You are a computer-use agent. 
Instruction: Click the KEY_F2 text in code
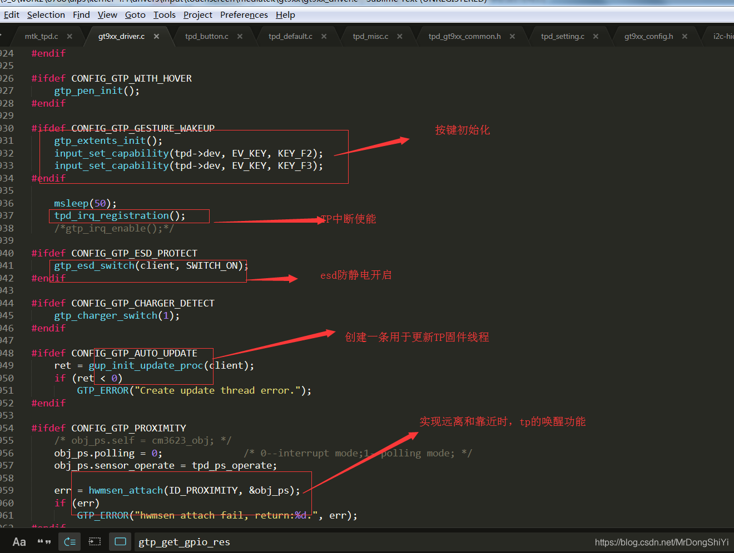coord(295,153)
